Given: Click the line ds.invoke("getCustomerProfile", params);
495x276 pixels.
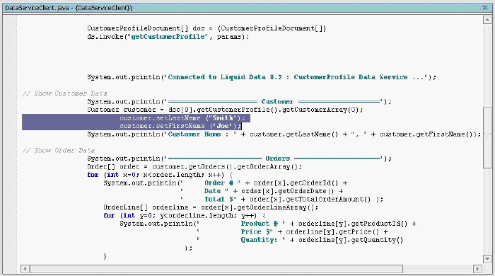Looking at the screenshot, I should pyautogui.click(x=168, y=37).
